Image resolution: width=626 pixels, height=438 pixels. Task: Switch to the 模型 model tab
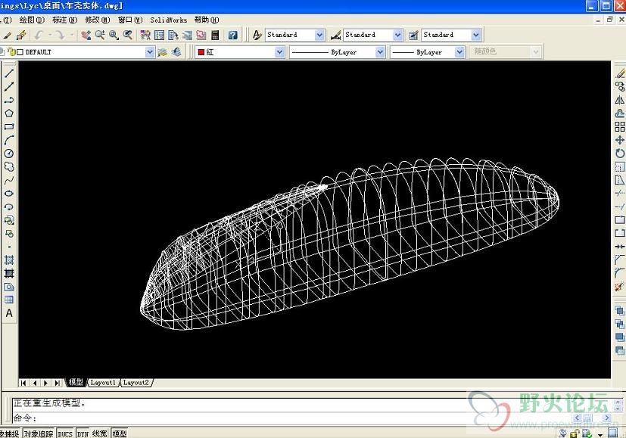click(76, 382)
